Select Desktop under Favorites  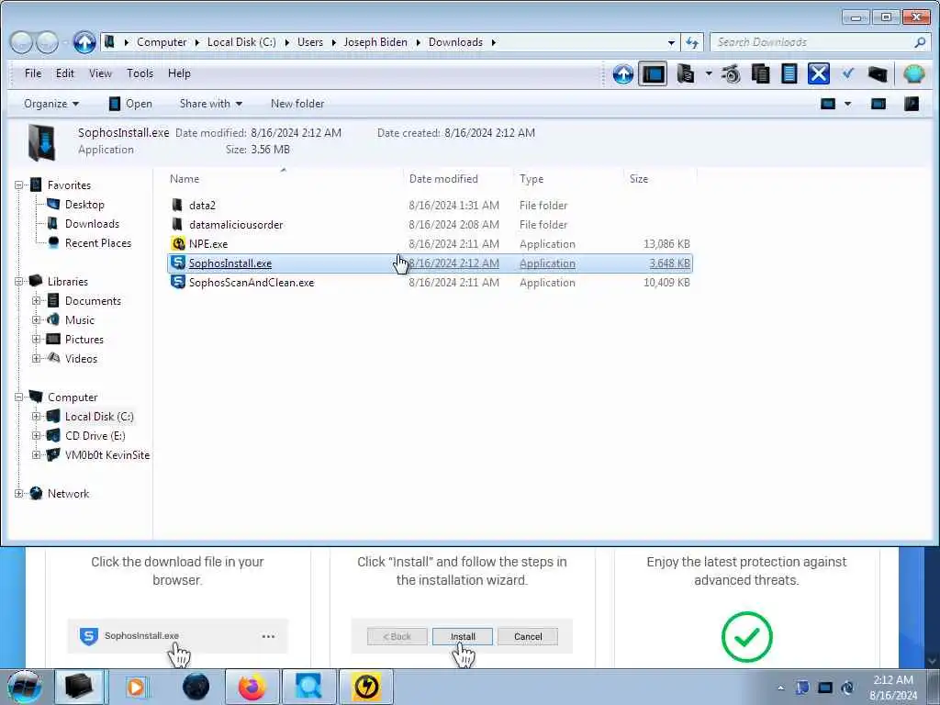coord(84,205)
